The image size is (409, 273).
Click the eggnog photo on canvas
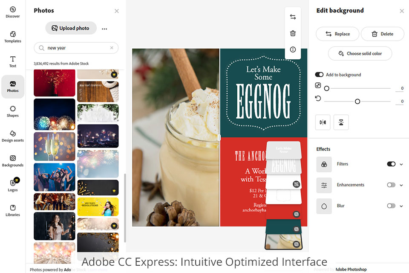[176, 137]
